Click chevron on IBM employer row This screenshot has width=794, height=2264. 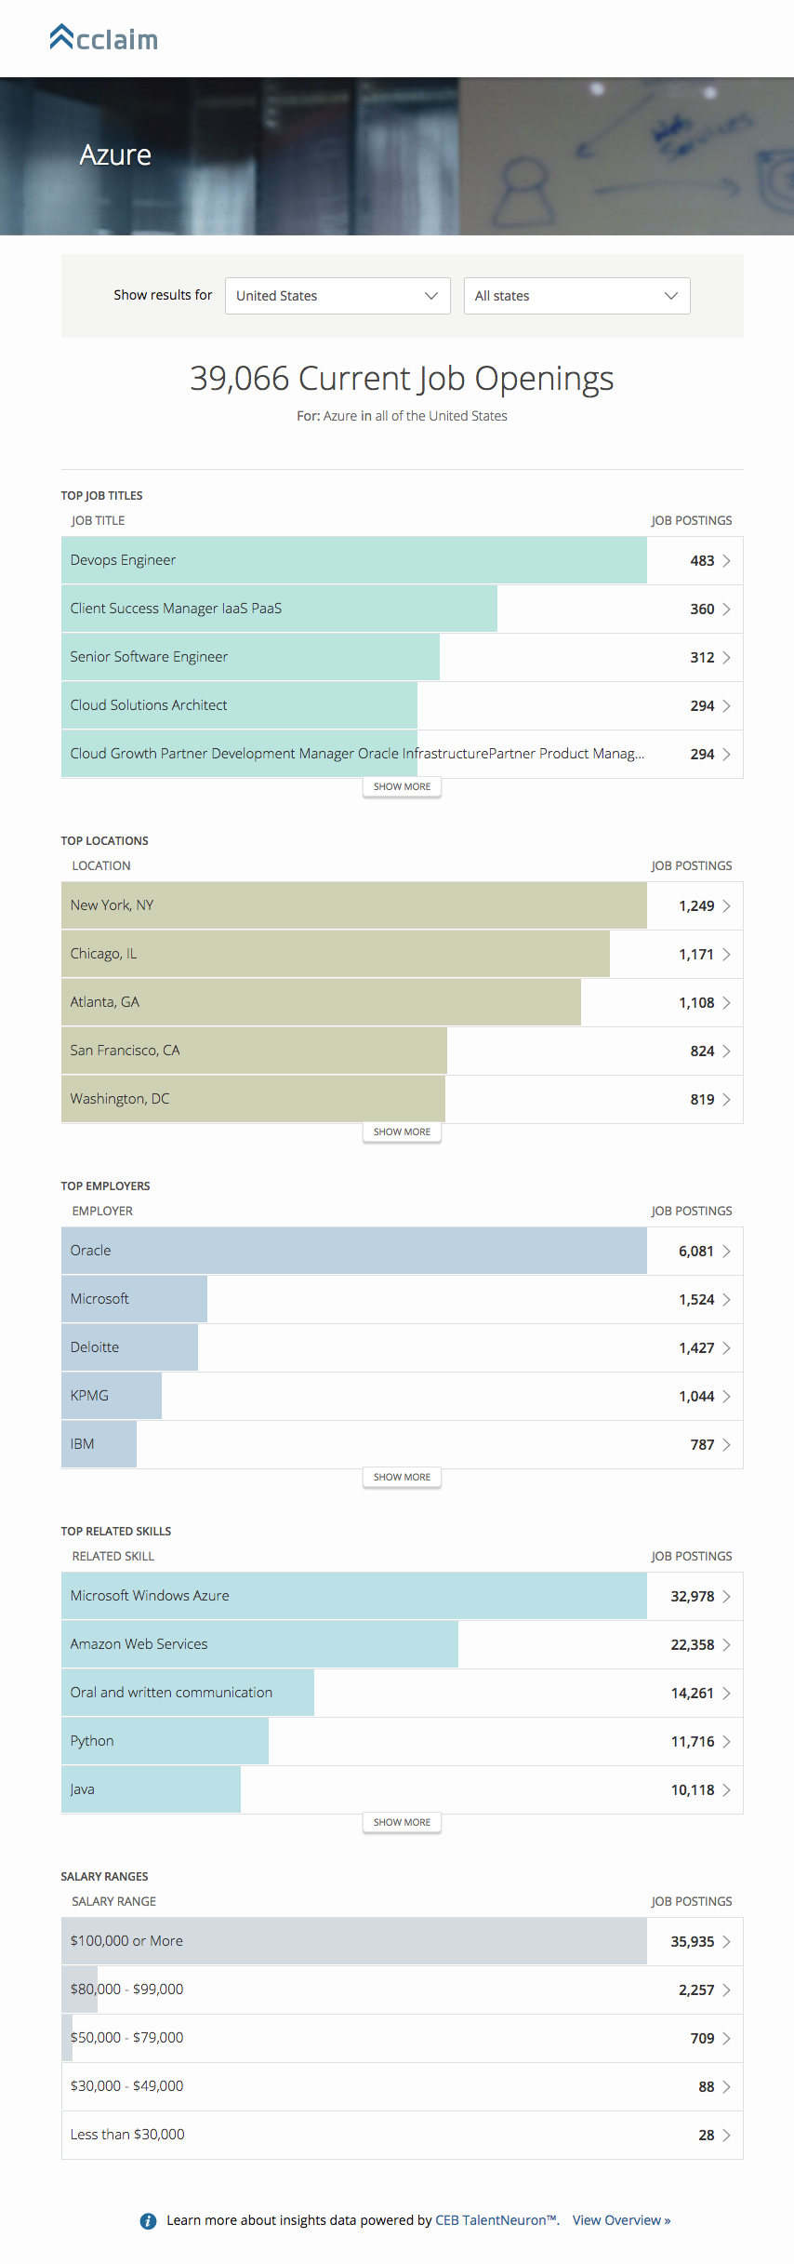(x=726, y=1445)
